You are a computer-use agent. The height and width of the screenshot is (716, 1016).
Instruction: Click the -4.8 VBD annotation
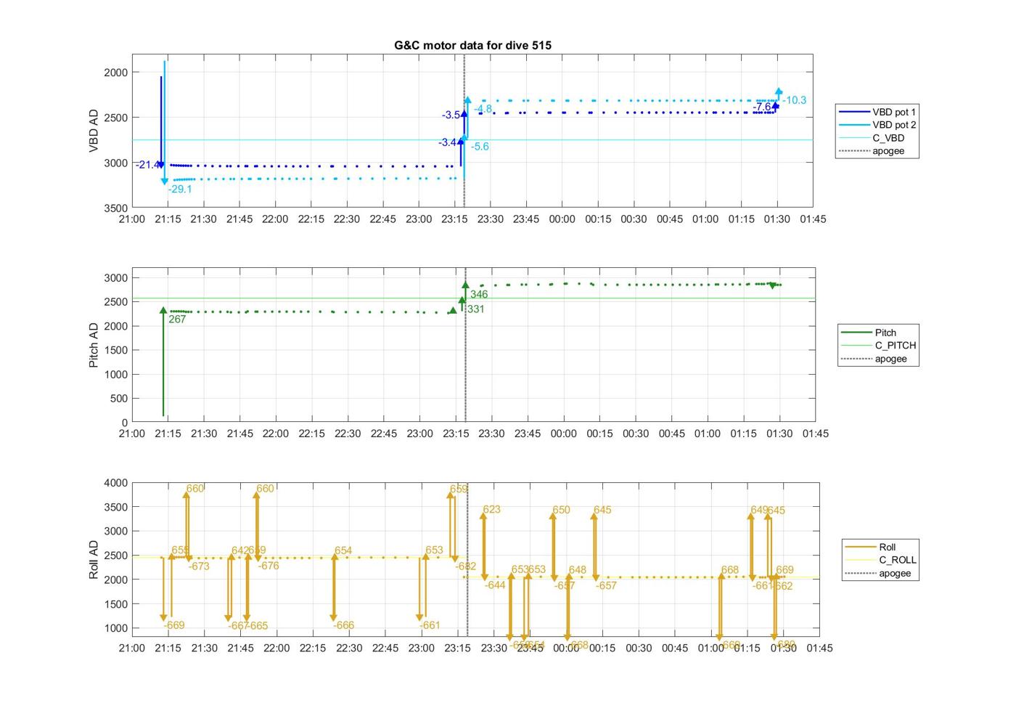click(x=483, y=109)
